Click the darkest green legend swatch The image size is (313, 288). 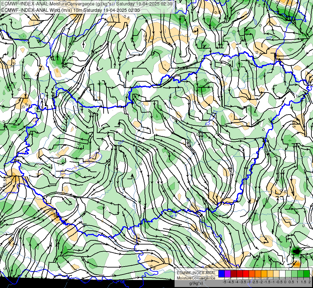[x=307, y=274]
